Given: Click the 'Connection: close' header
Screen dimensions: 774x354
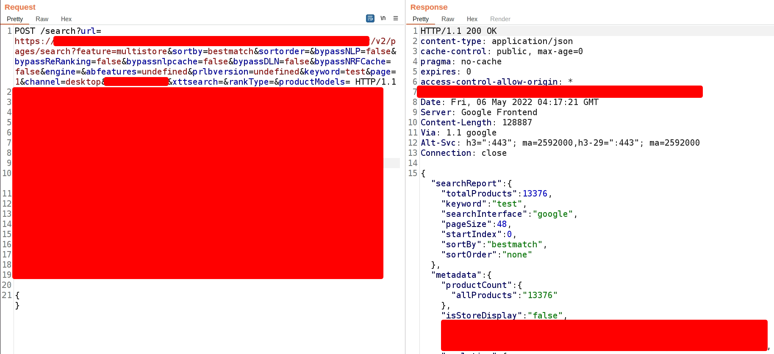Looking at the screenshot, I should click(x=464, y=153).
